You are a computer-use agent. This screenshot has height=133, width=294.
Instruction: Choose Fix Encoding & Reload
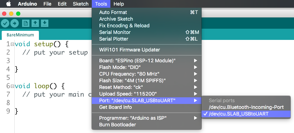(x=146, y=26)
